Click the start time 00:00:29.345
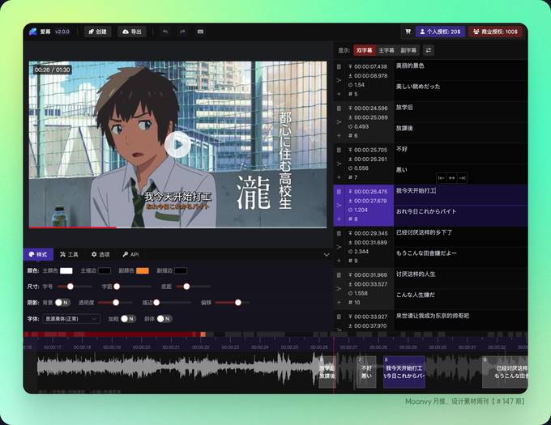551x425 pixels. point(371,233)
